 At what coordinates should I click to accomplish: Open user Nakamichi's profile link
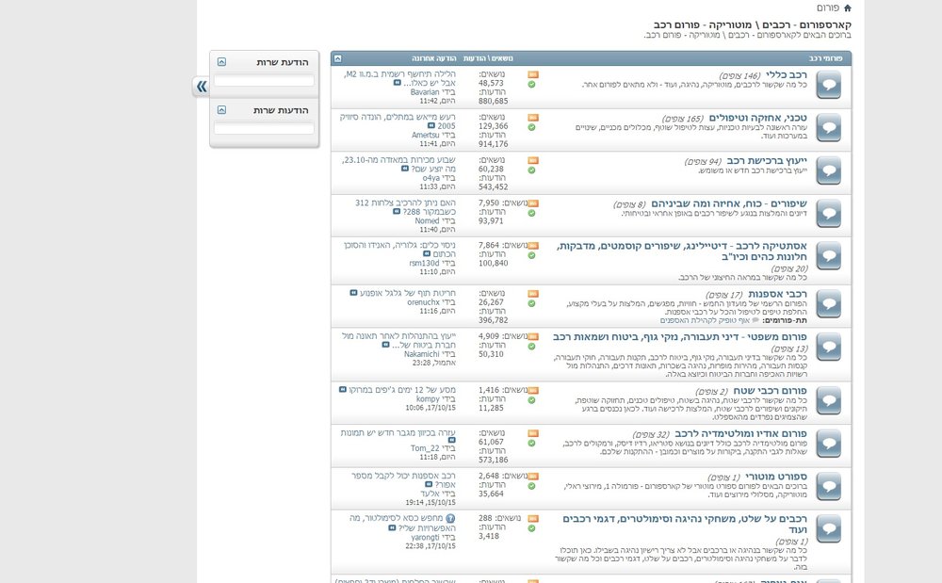coord(422,354)
